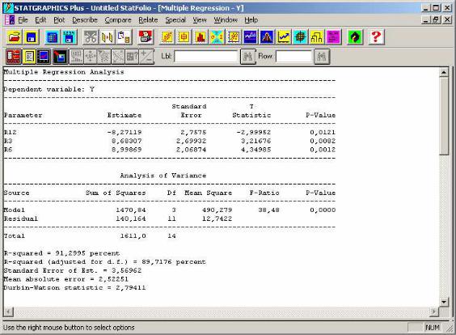Open a StatFolio with the yellow folder icon

[15, 37]
